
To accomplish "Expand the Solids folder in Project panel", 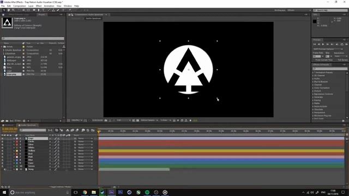I will click(2, 47).
